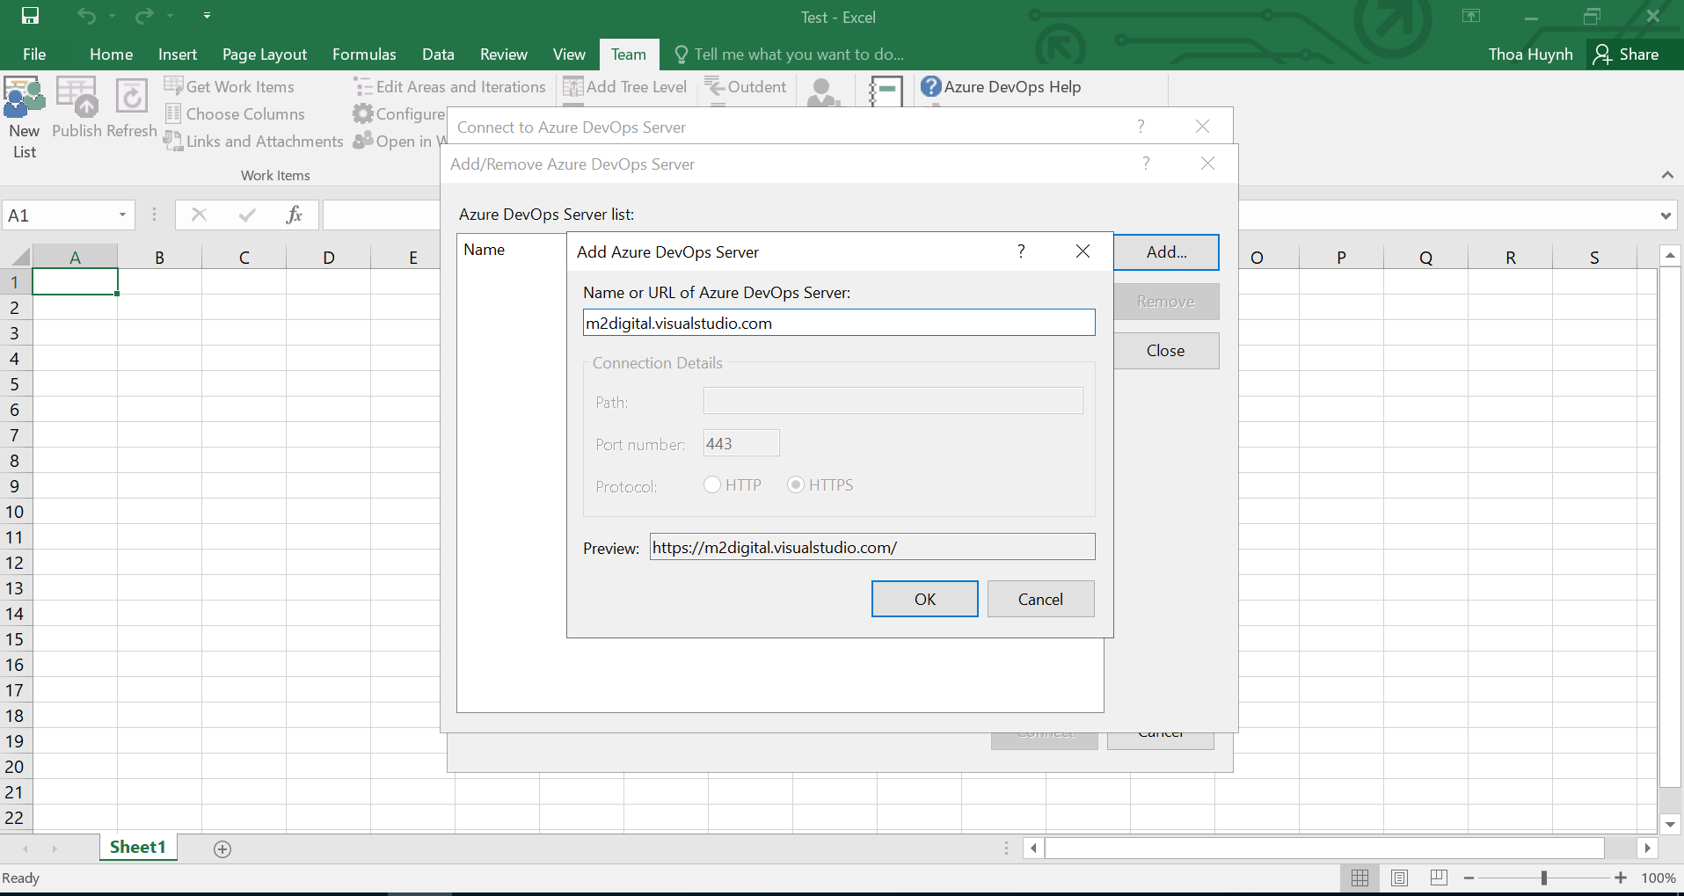This screenshot has height=896, width=1684.
Task: Click the Share button
Action: tap(1627, 54)
